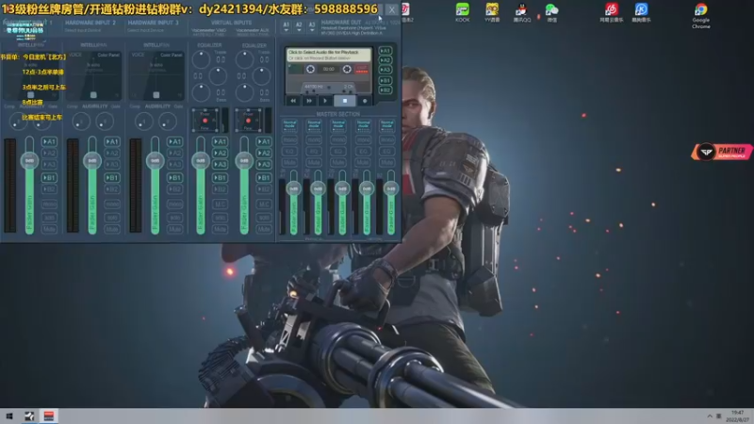The image size is (754, 424).
Task: Toggle A1 routing on Hardware Input 2
Action: (112, 142)
